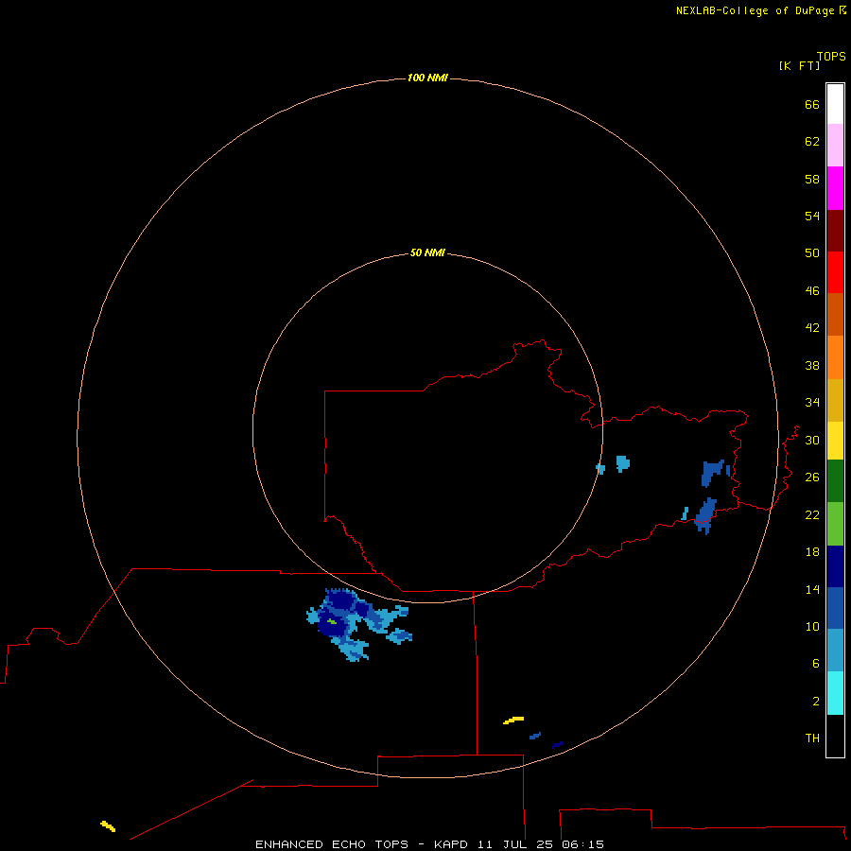
Task: Click the 100 NMI range ring label
Action: [x=427, y=78]
